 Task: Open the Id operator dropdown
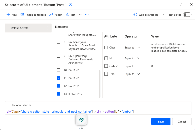pos(139,58)
